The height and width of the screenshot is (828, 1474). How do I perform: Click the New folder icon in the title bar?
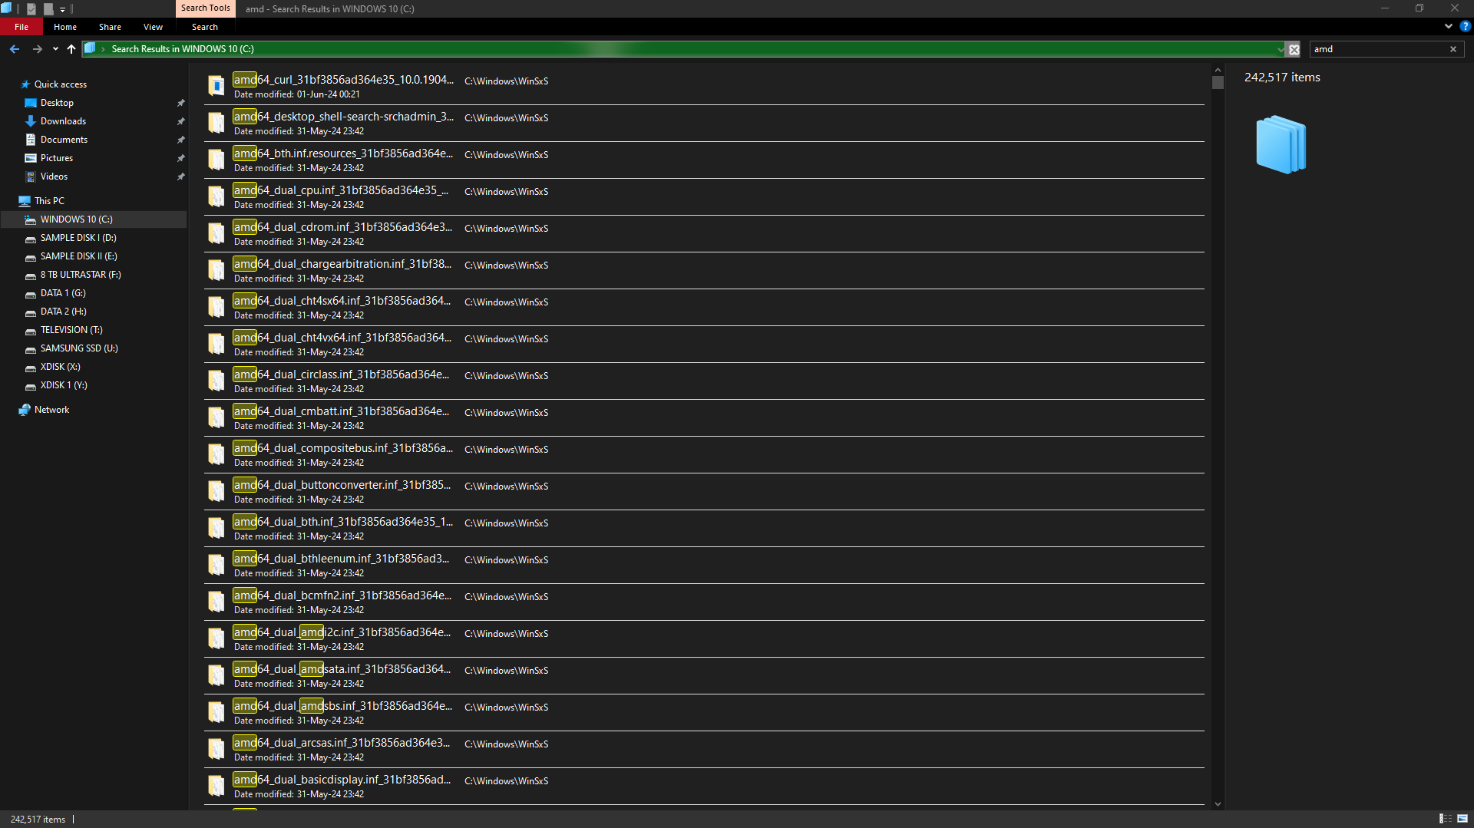(x=48, y=9)
